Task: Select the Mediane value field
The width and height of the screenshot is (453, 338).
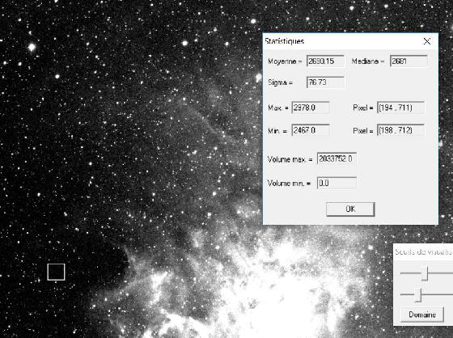Action: tap(409, 61)
